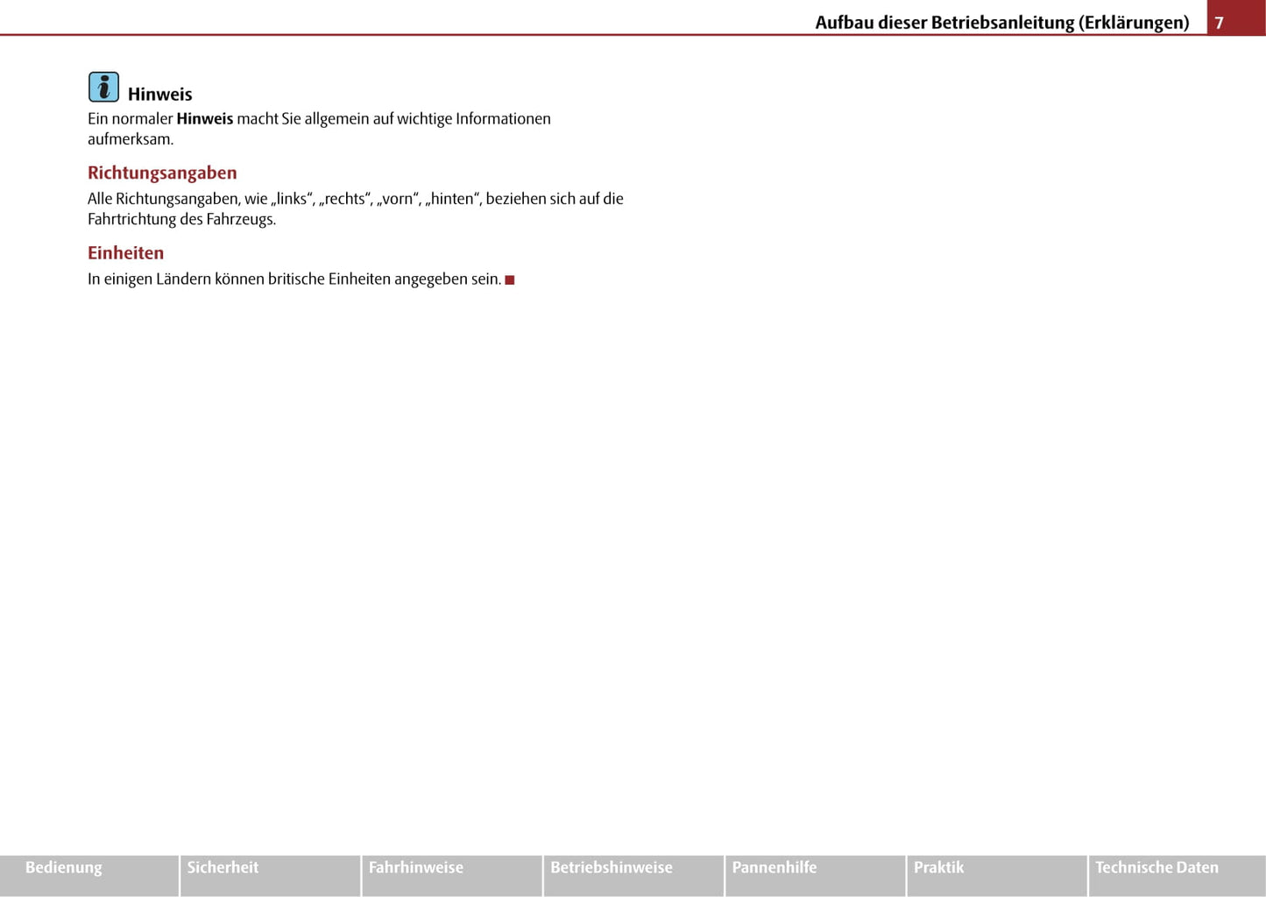The height and width of the screenshot is (897, 1266).
Task: Open the Bedienung tab
Action: tap(64, 867)
